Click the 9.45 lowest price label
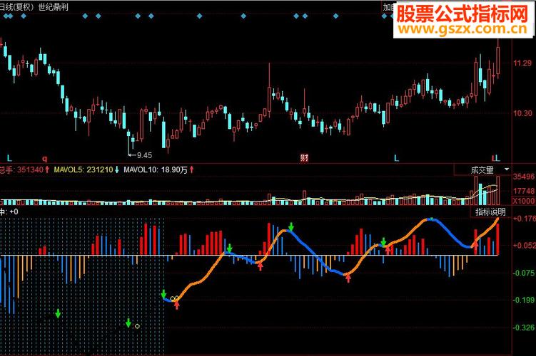The width and height of the screenshot is (536, 356). coord(145,155)
